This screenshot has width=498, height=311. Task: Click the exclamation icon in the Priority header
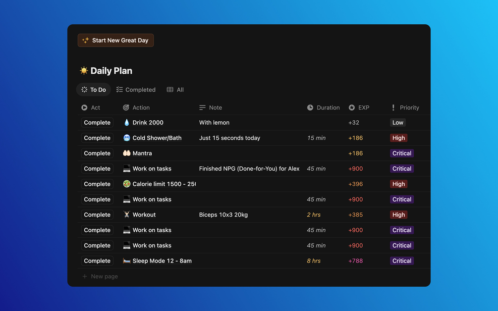(x=393, y=107)
